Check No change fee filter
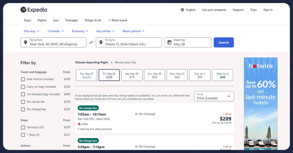This screenshot has height=153, width=293. click(x=23, y=109)
